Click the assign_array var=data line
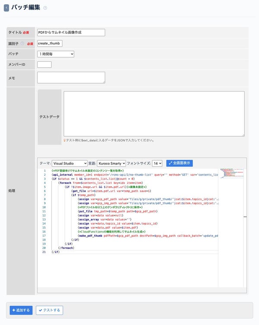The width and height of the screenshot is (259, 325). (x=104, y=220)
